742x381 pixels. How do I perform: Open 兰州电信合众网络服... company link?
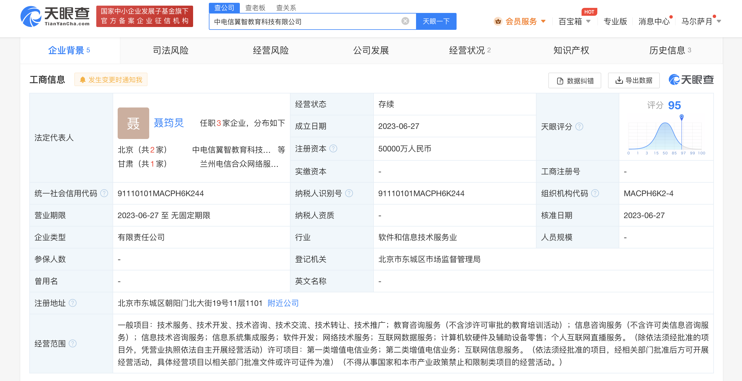[239, 164]
